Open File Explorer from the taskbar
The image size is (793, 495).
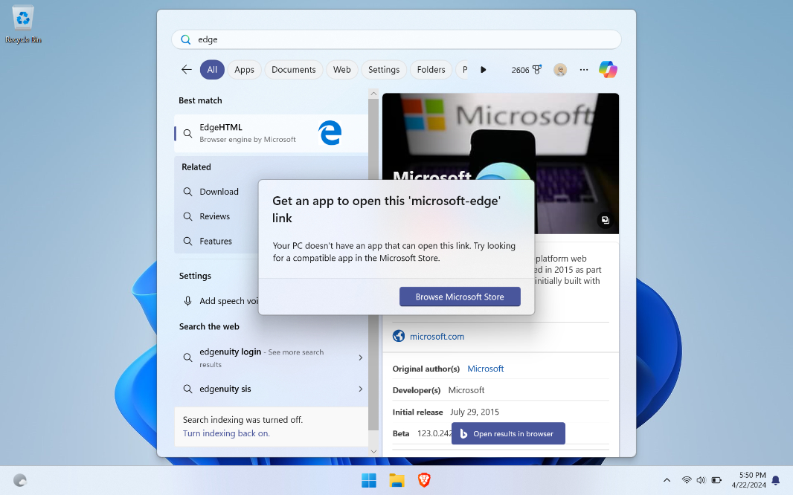396,480
